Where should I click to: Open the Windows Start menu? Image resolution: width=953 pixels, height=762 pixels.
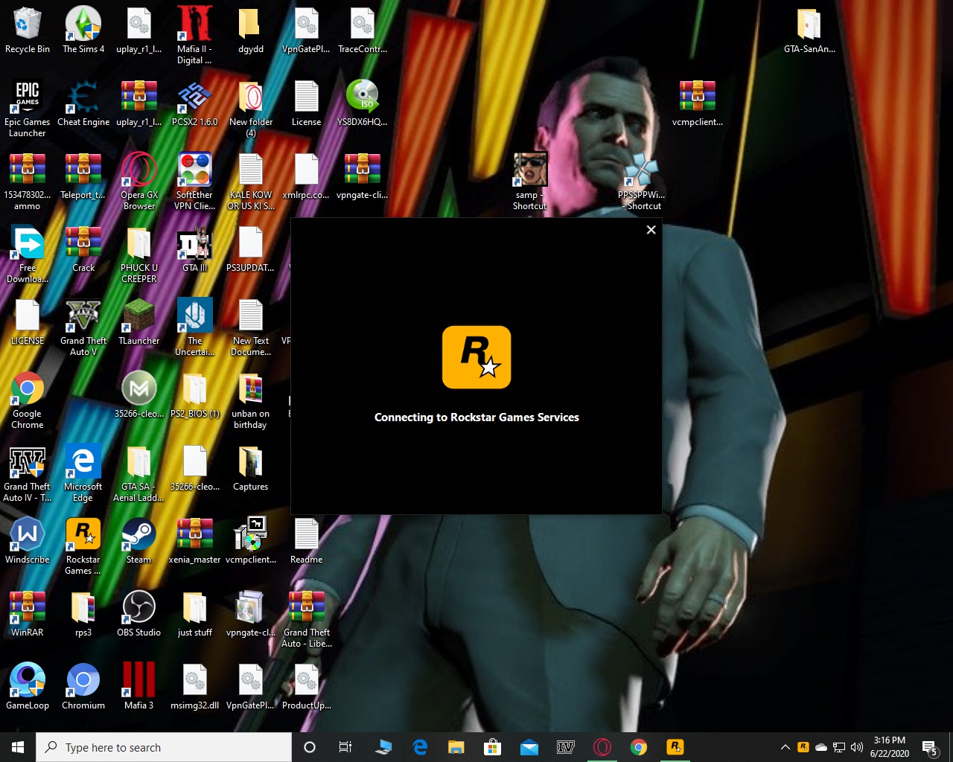coord(18,747)
